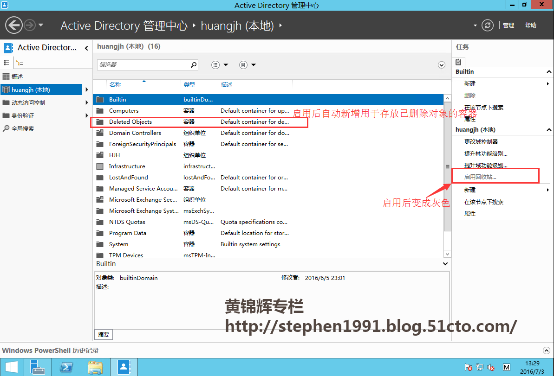Expand 身份验证 submenu arrow
This screenshot has height=376, width=554.
point(86,116)
